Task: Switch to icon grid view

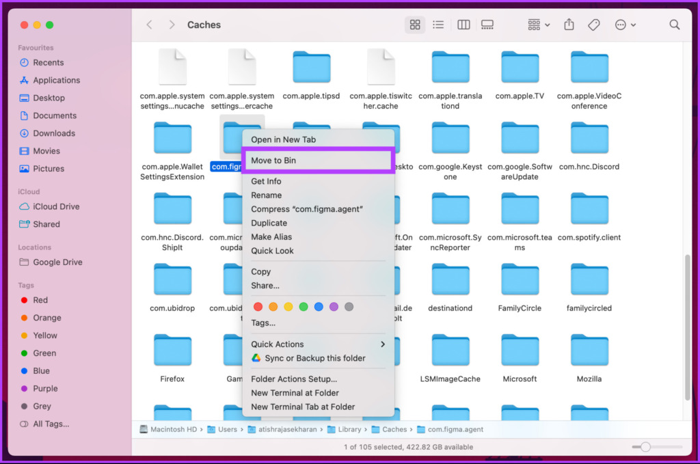Action: point(415,25)
